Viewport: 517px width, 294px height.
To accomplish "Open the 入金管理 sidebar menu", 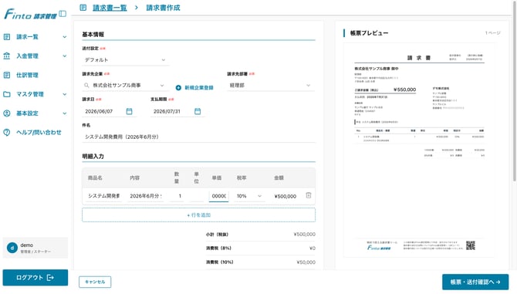I will coord(35,56).
